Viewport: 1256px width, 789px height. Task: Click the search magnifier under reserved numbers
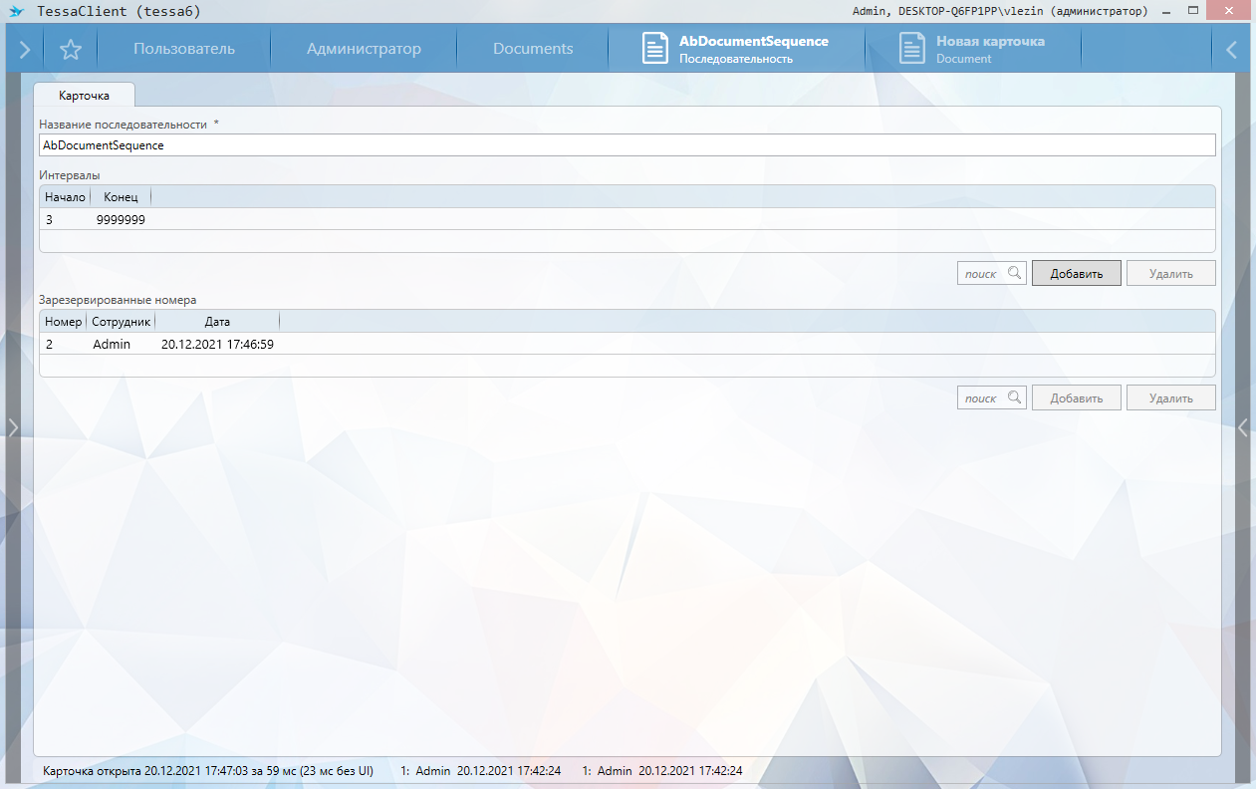click(x=1014, y=397)
